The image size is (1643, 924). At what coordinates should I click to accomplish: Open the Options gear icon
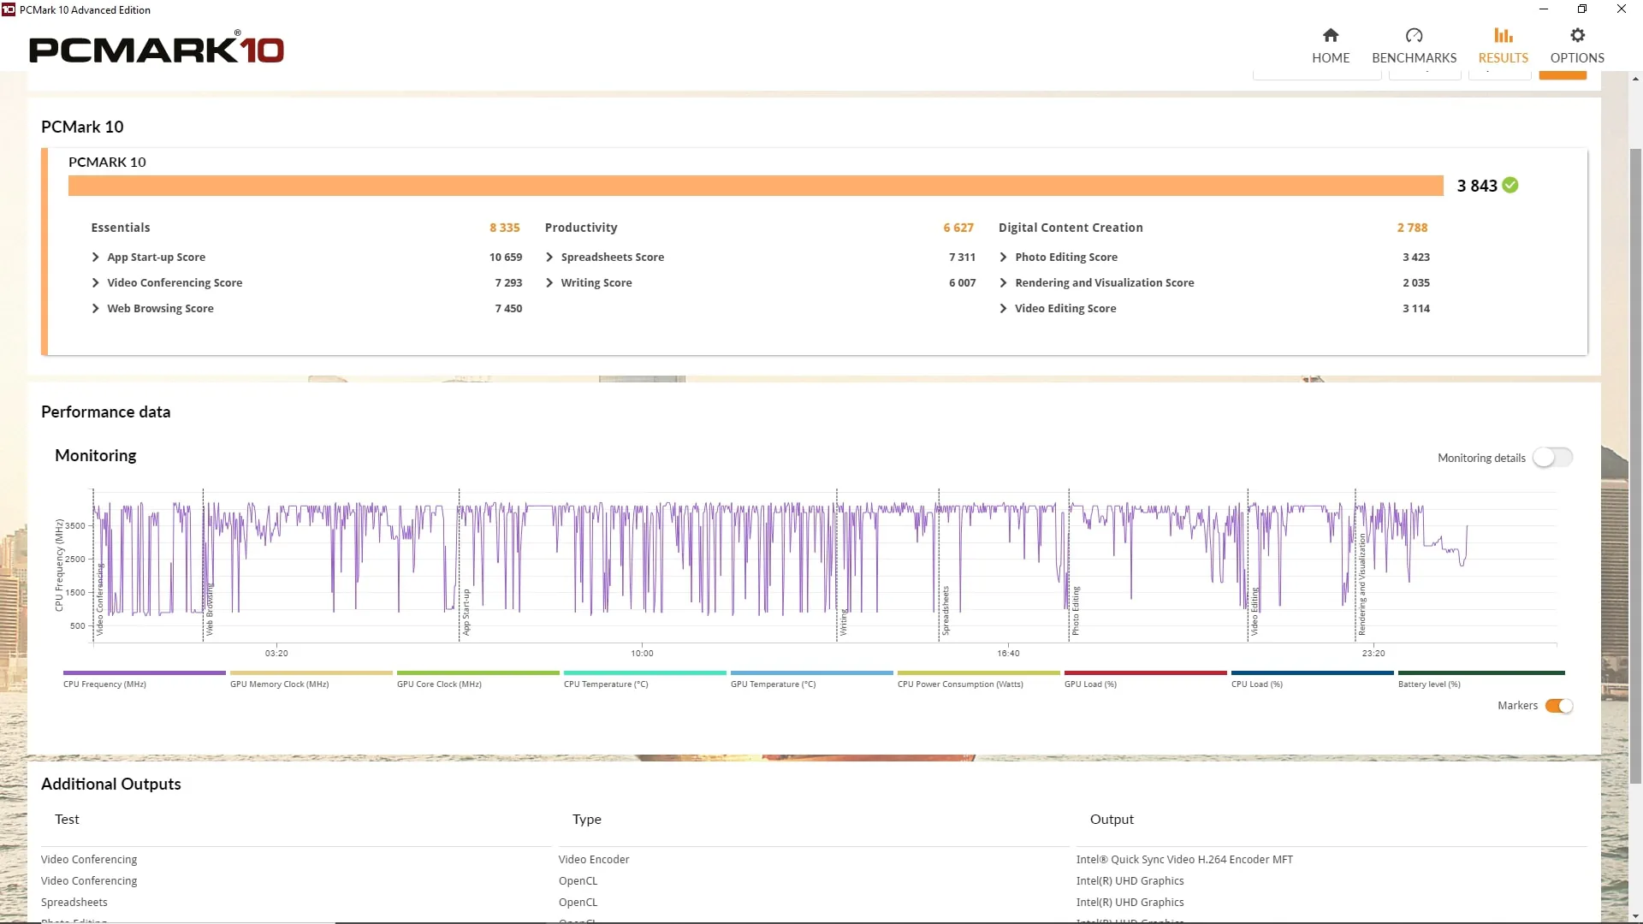[1577, 35]
